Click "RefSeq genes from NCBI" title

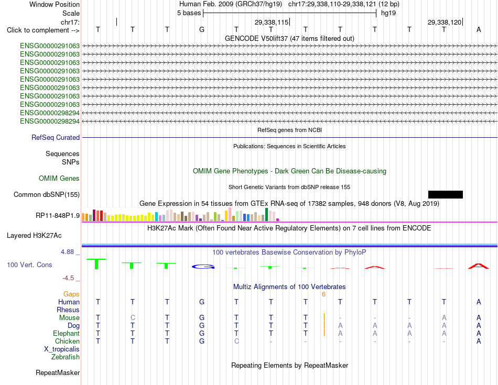[x=290, y=130]
